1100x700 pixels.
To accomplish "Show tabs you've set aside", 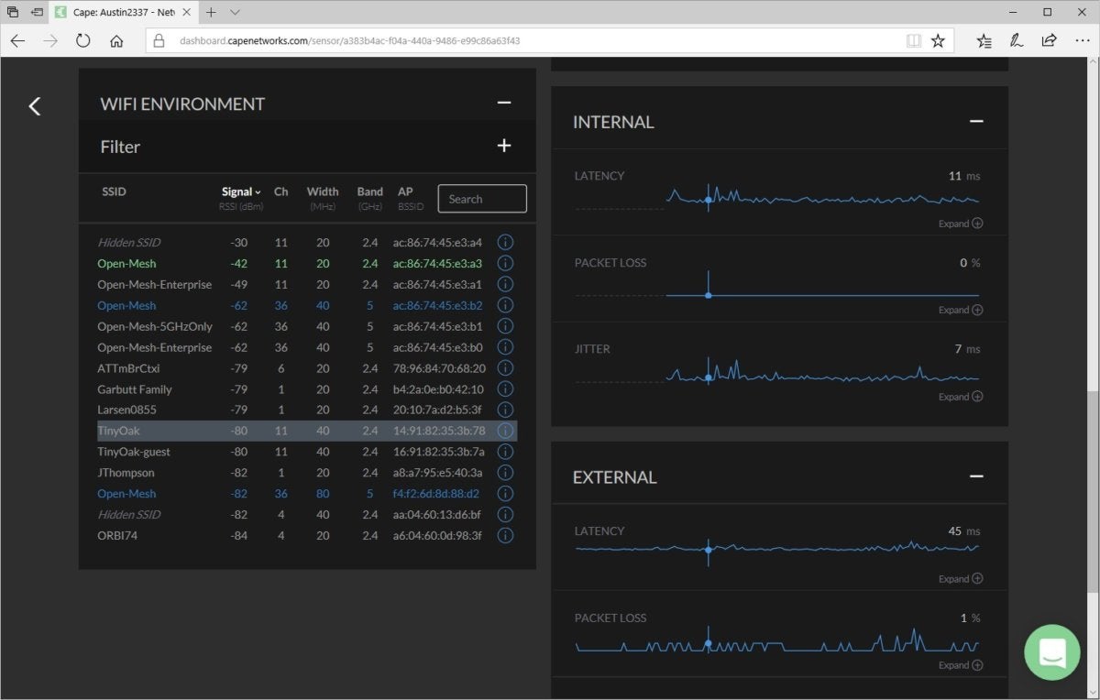I will pyautogui.click(x=13, y=13).
